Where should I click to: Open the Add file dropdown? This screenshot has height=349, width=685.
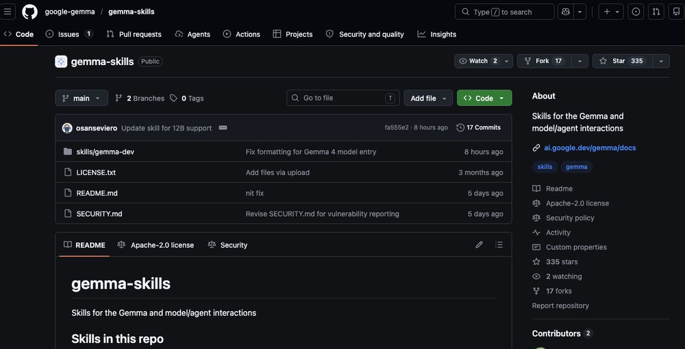coord(428,98)
